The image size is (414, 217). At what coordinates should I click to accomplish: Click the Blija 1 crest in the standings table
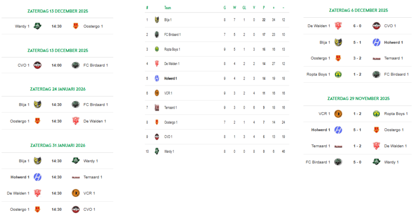[157, 19]
